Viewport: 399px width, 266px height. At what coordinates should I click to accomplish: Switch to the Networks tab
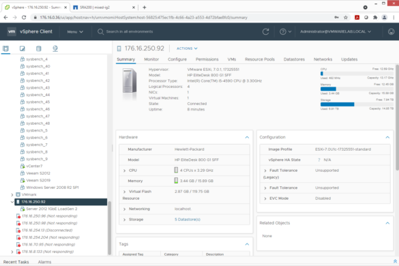click(323, 59)
